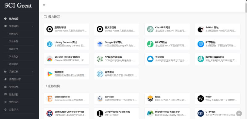Click the Google 学术网址 scholar icon
The image size is (247, 119).
point(100,44)
